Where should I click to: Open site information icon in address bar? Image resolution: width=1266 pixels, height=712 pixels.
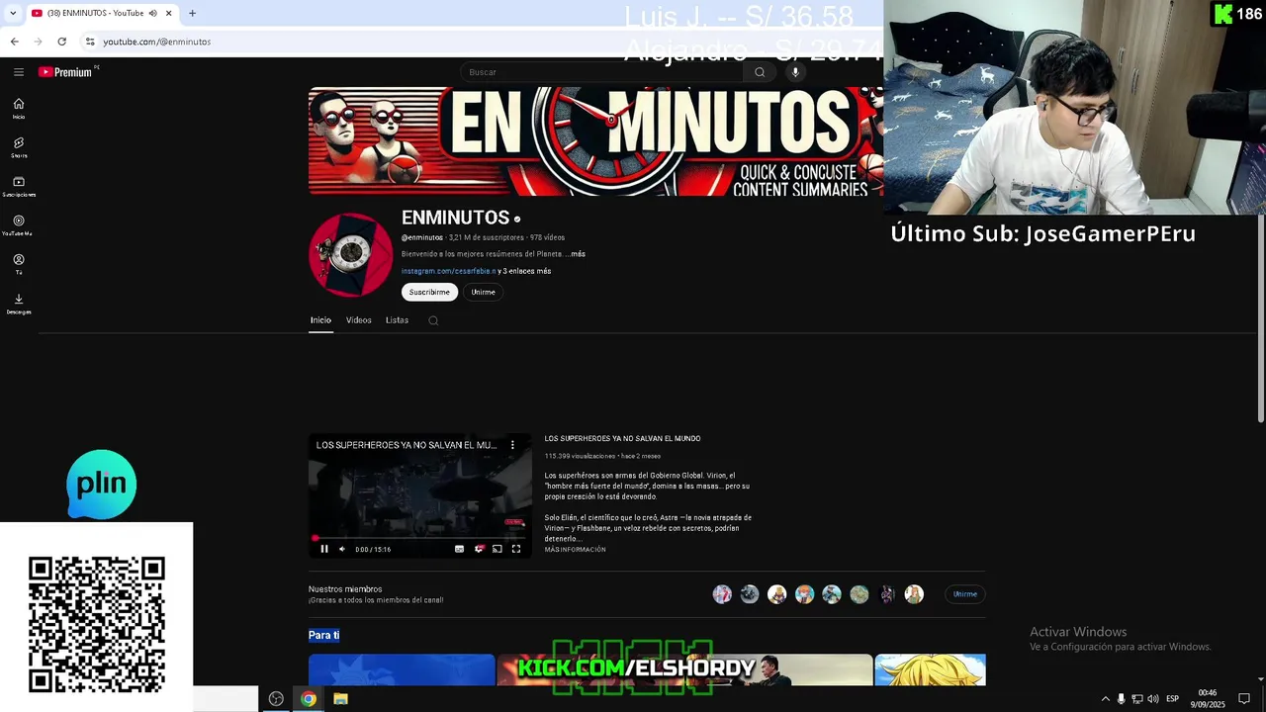tap(90, 42)
